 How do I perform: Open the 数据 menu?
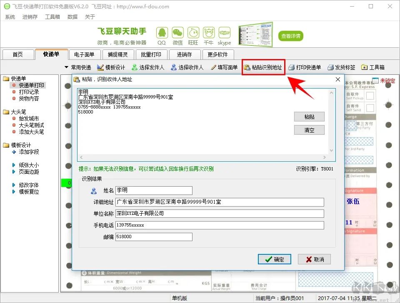pos(72,17)
